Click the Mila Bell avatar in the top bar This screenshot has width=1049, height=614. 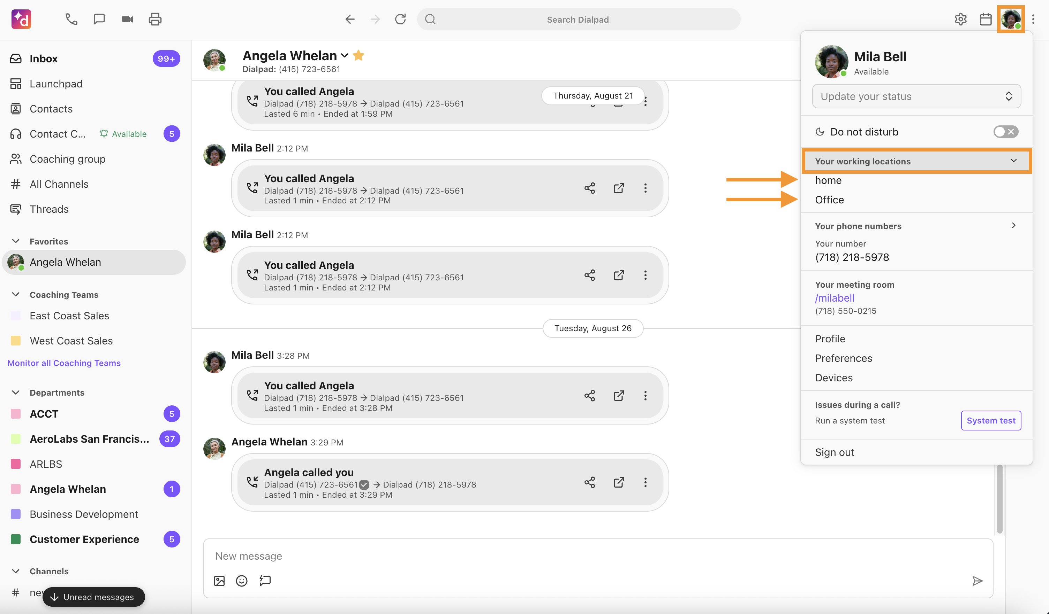pos(1011,19)
